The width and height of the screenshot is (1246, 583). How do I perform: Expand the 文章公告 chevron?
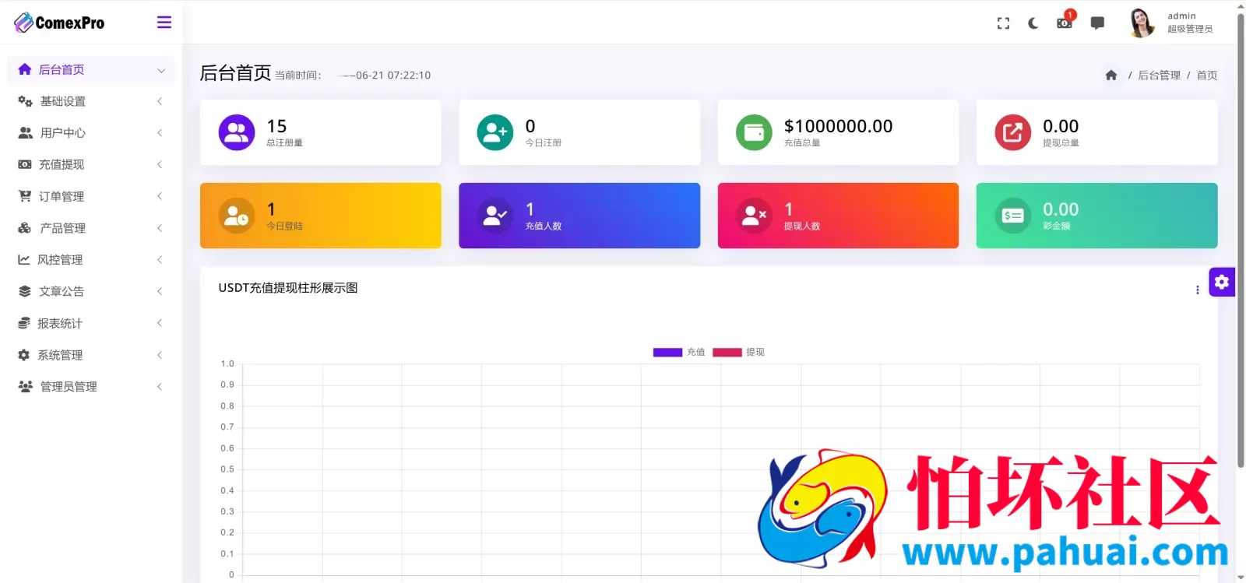pyautogui.click(x=160, y=291)
